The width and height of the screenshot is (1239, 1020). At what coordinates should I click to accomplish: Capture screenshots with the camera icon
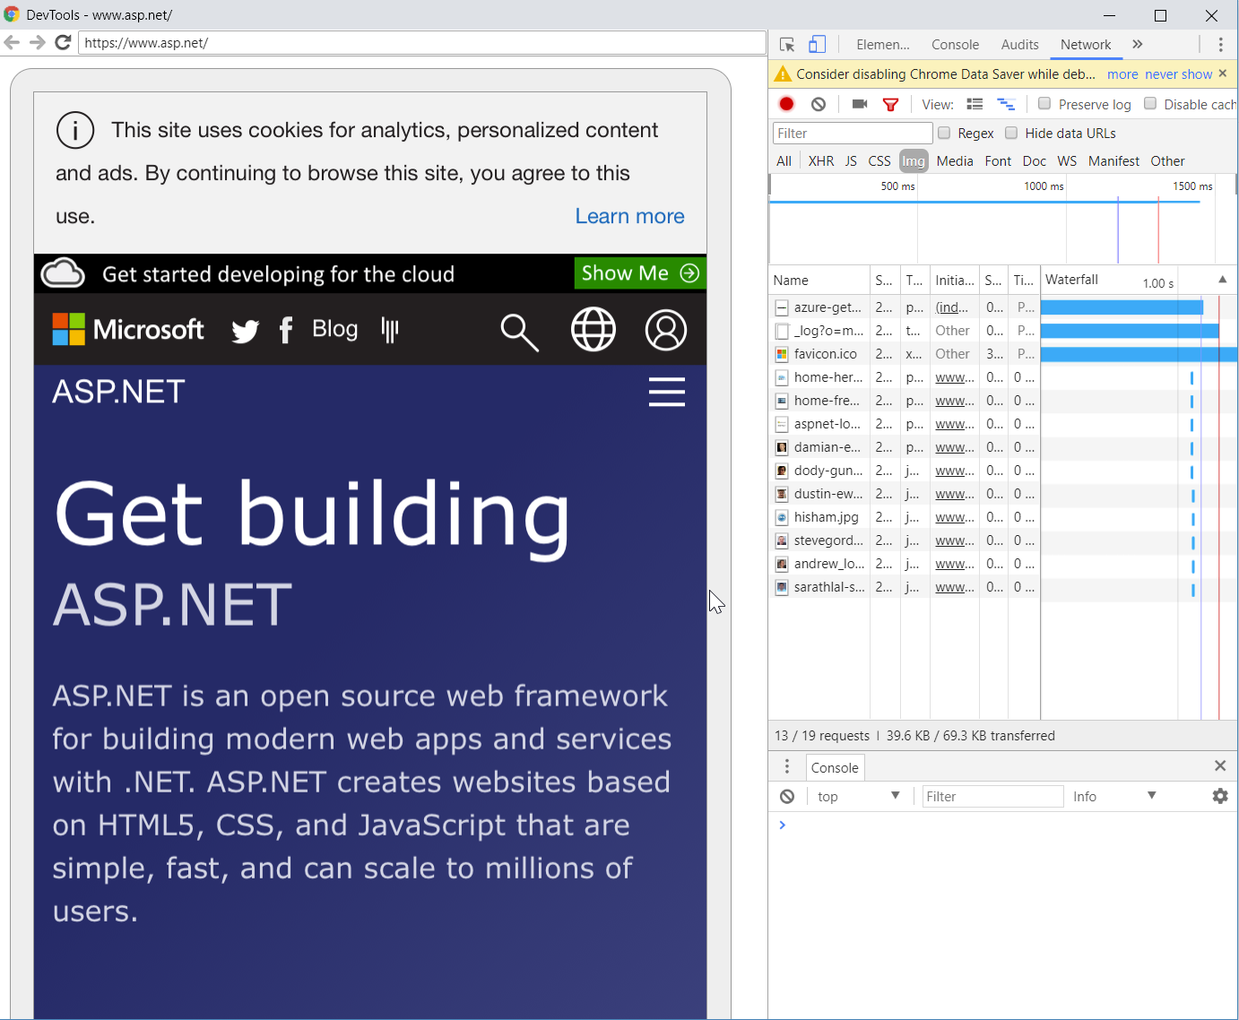[859, 104]
